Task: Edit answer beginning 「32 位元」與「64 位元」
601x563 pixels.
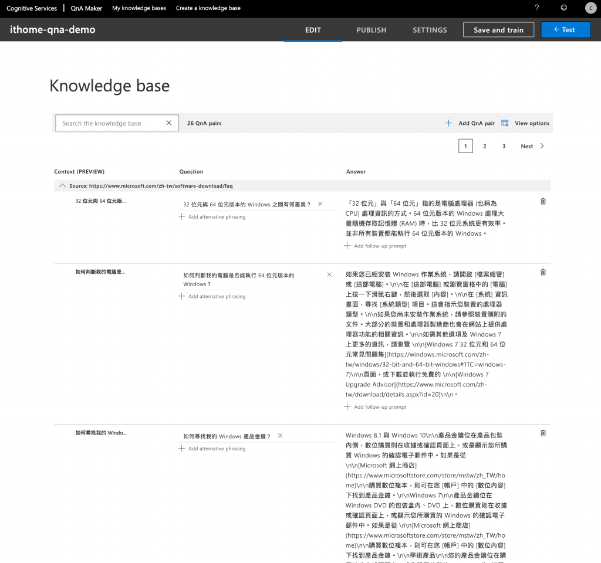Action: [x=426, y=218]
